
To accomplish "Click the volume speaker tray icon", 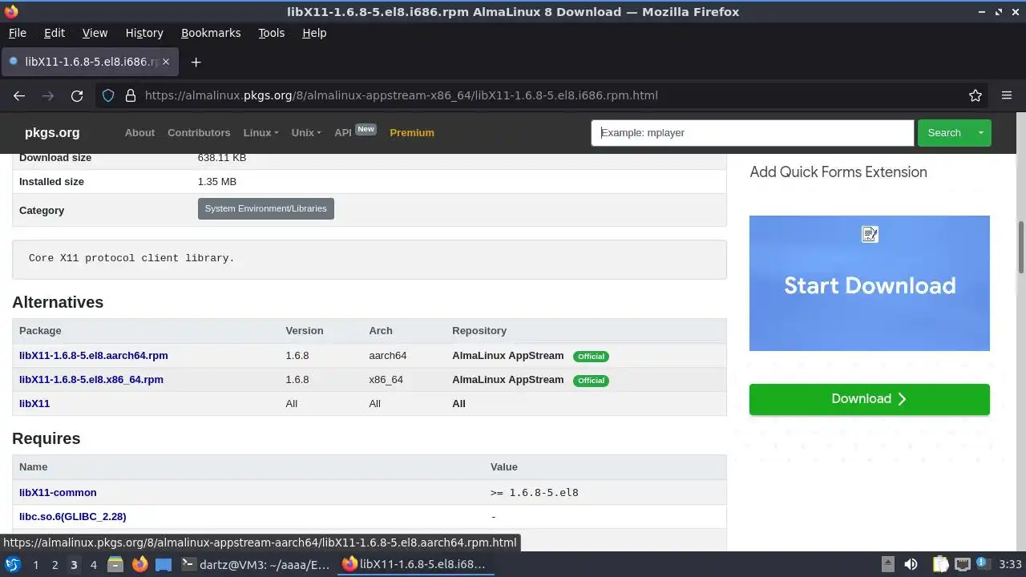I will (x=911, y=564).
